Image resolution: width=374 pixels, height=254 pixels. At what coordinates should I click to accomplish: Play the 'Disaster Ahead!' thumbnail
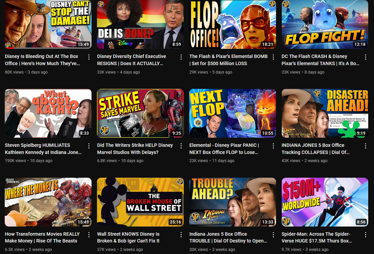point(325,113)
